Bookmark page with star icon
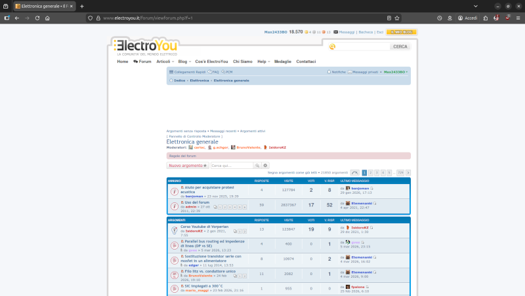Viewport: 525px width, 296px height. [x=398, y=18]
